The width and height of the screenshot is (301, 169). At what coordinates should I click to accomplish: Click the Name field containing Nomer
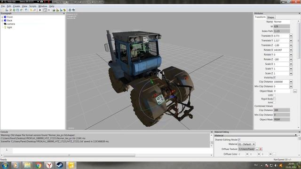pyautogui.click(x=282, y=22)
